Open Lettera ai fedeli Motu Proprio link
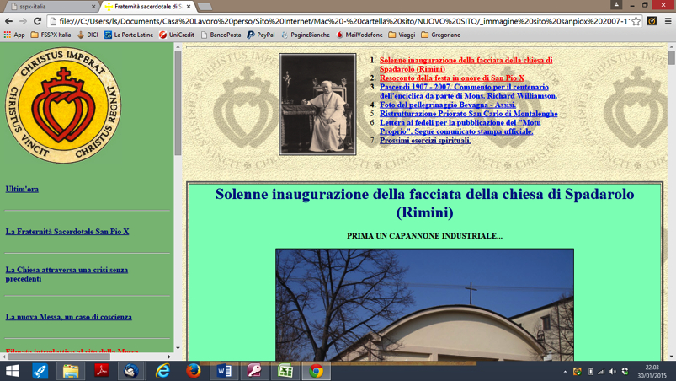This screenshot has width=676, height=381. click(x=460, y=127)
